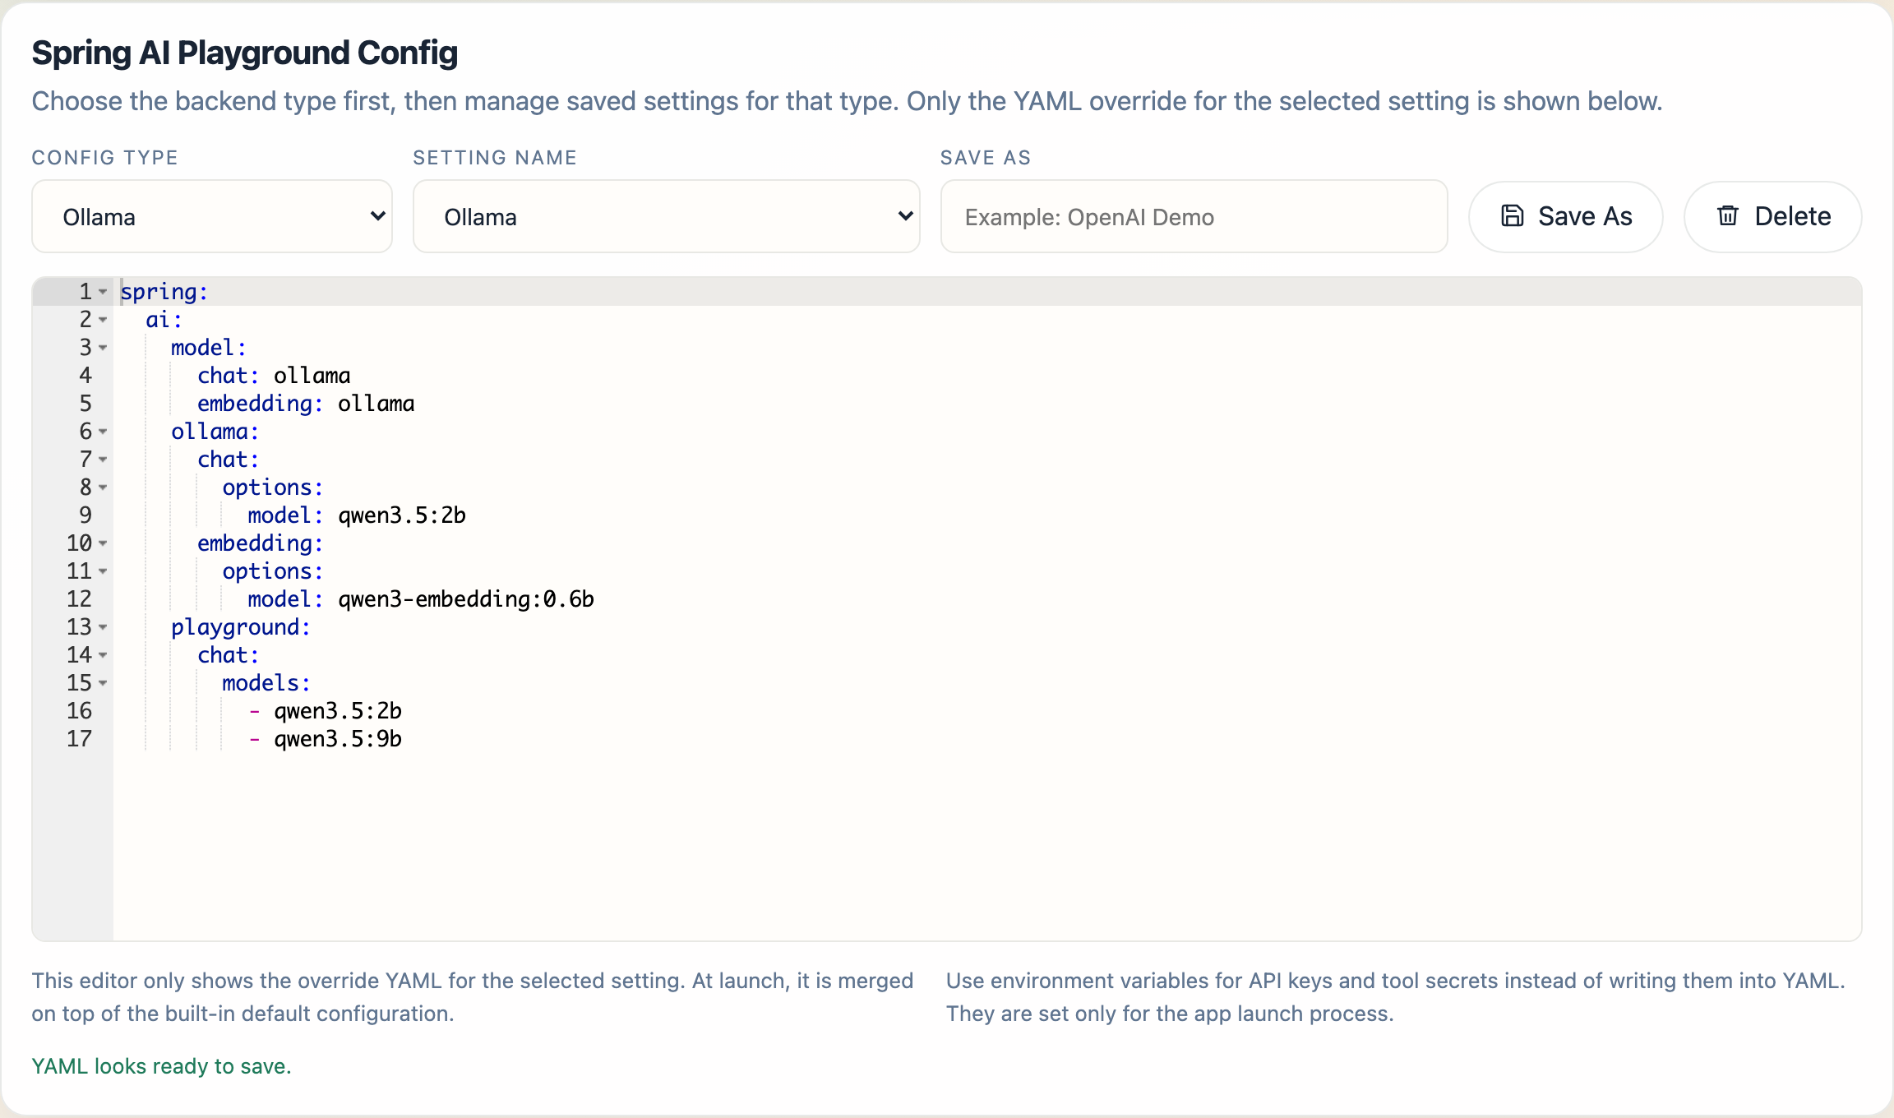Click the trash can icon
This screenshot has height=1118, width=1894.
pos(1728,215)
